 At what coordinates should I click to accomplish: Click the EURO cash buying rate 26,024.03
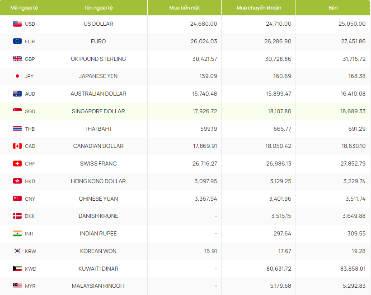(x=203, y=41)
